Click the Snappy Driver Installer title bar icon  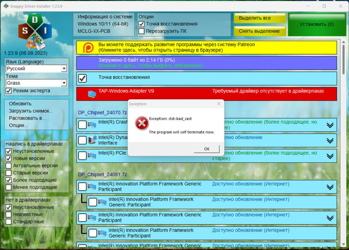coord(6,6)
